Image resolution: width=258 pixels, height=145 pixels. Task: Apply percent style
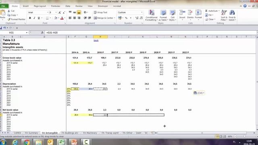pyautogui.click(x=126, y=18)
